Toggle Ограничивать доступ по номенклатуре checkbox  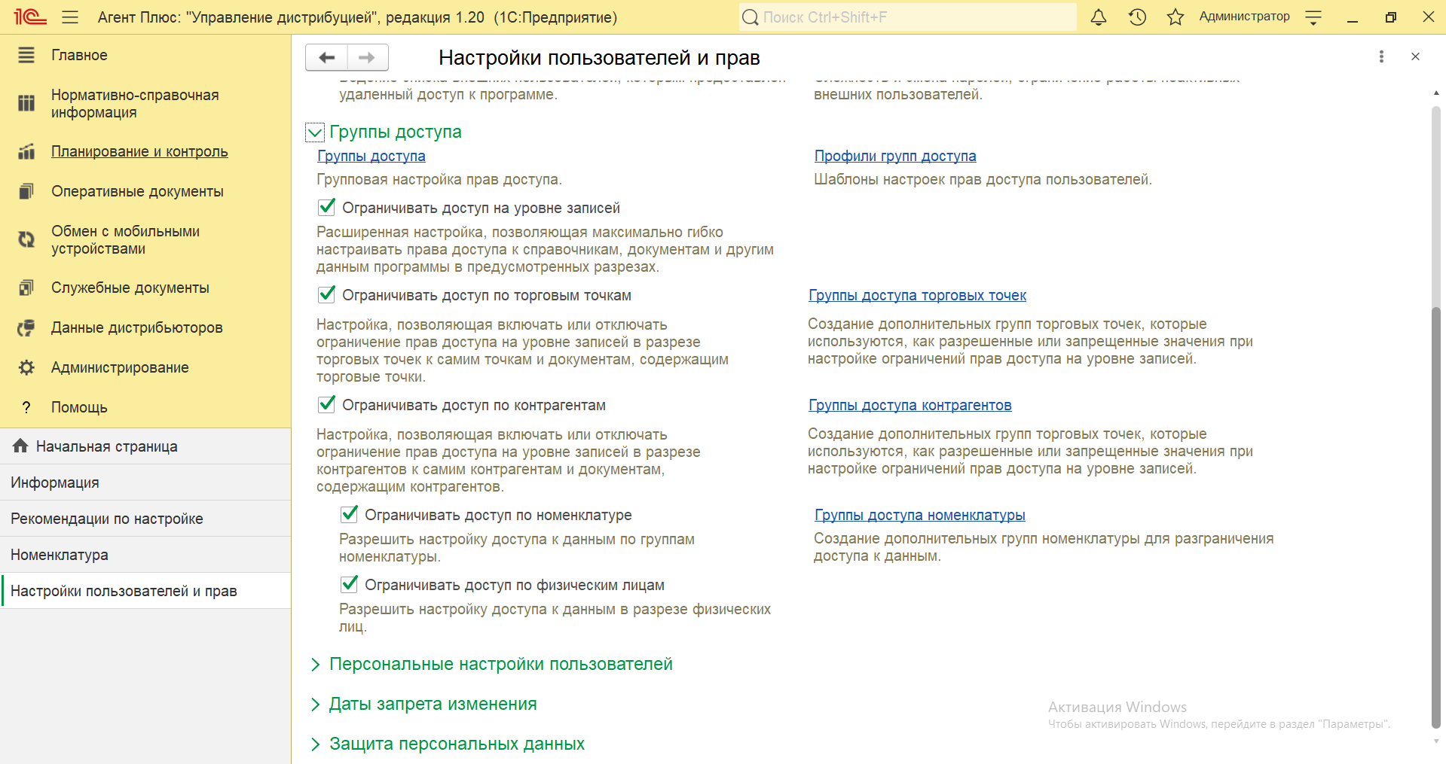(x=350, y=514)
